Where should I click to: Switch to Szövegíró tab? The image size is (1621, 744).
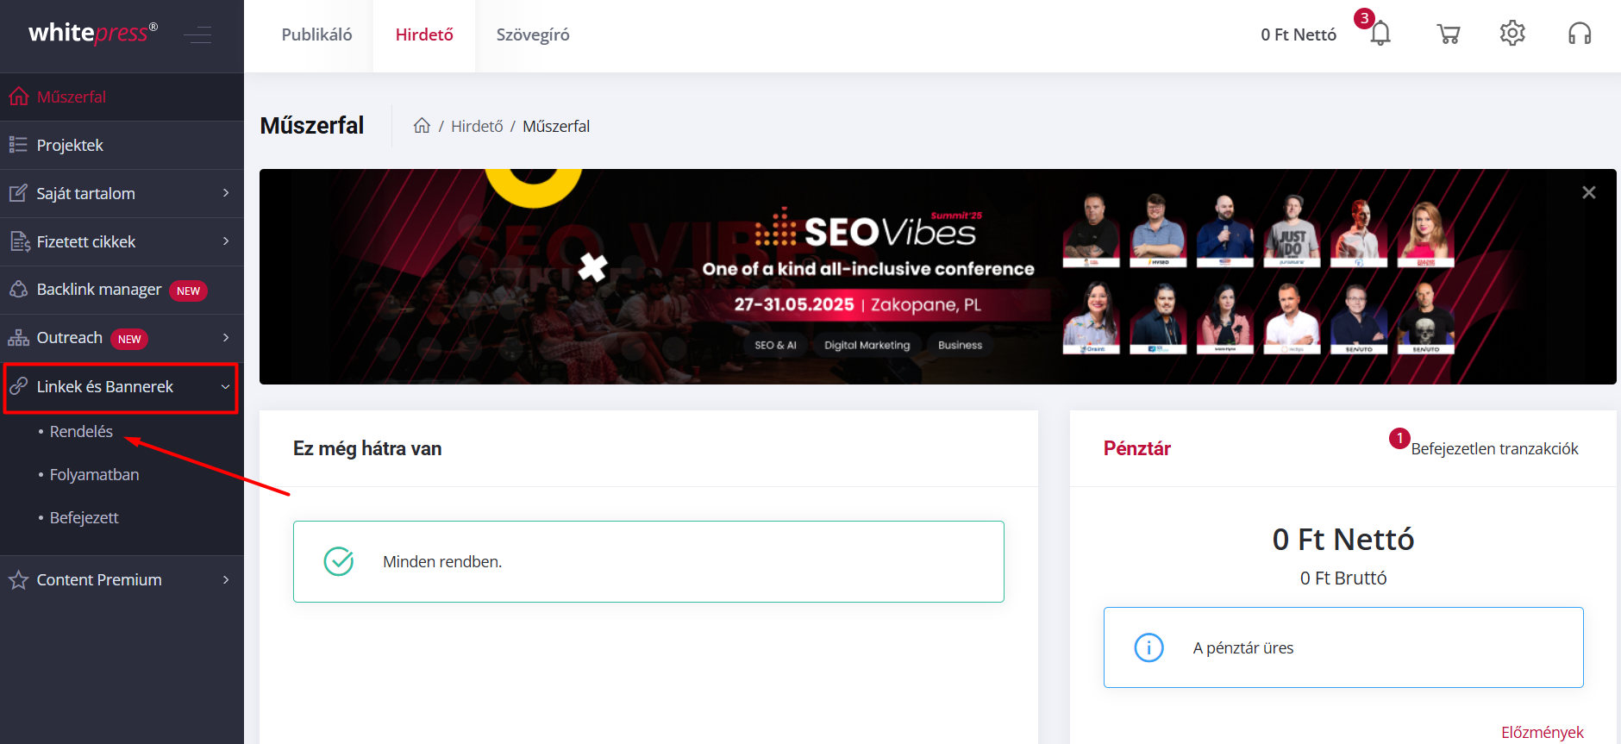[x=533, y=35]
